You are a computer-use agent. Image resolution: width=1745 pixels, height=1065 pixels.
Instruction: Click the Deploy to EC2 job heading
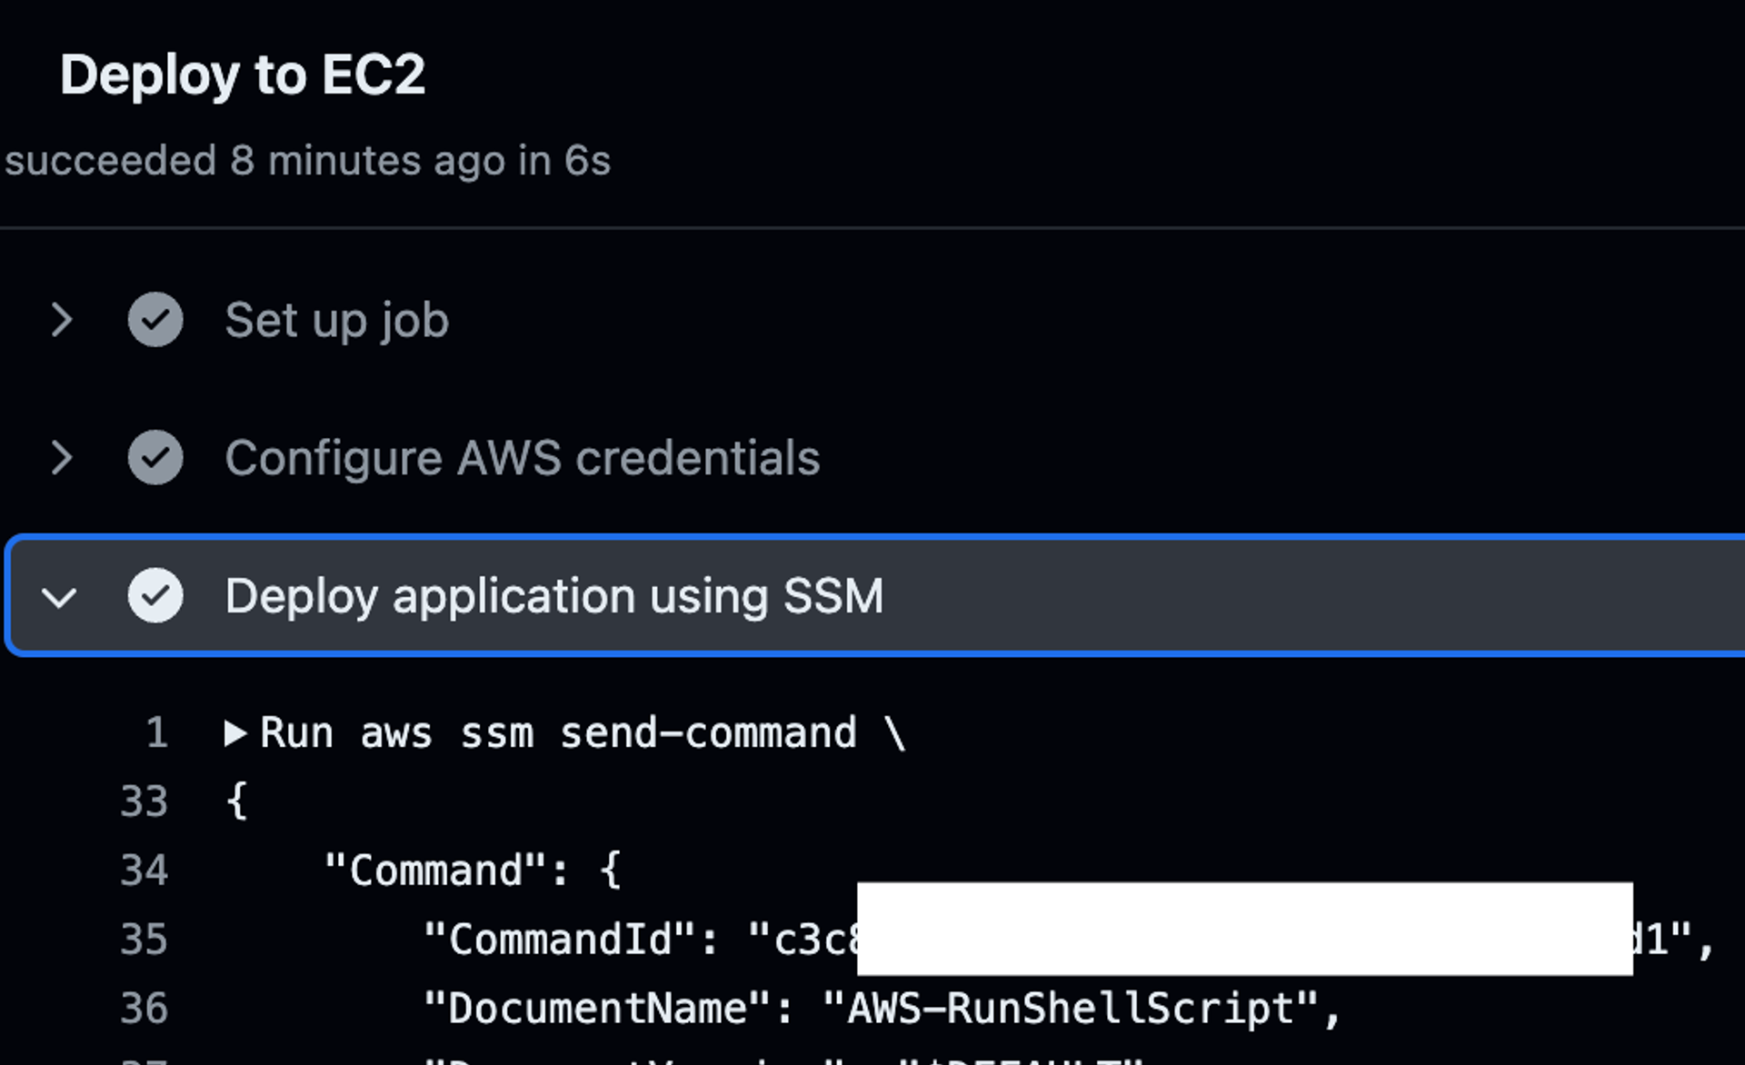[243, 75]
